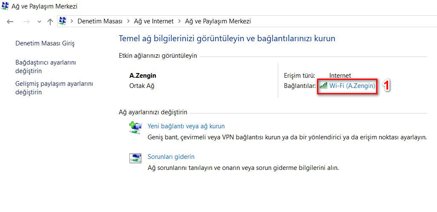
Task: Select Ağ ve Paylaşım Merkezi breadcrumb
Action: [218, 21]
